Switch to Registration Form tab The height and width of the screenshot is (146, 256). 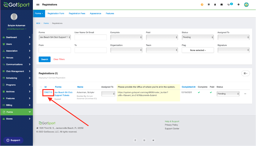pyautogui.click(x=56, y=14)
